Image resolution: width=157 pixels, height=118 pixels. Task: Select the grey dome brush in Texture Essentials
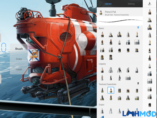point(119,98)
